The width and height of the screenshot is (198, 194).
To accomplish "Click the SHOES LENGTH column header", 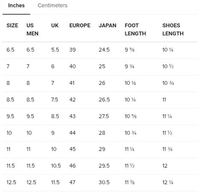I will pos(173,29).
